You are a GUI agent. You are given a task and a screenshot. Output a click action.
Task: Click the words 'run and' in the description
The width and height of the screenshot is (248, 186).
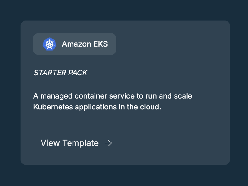pos(159,96)
